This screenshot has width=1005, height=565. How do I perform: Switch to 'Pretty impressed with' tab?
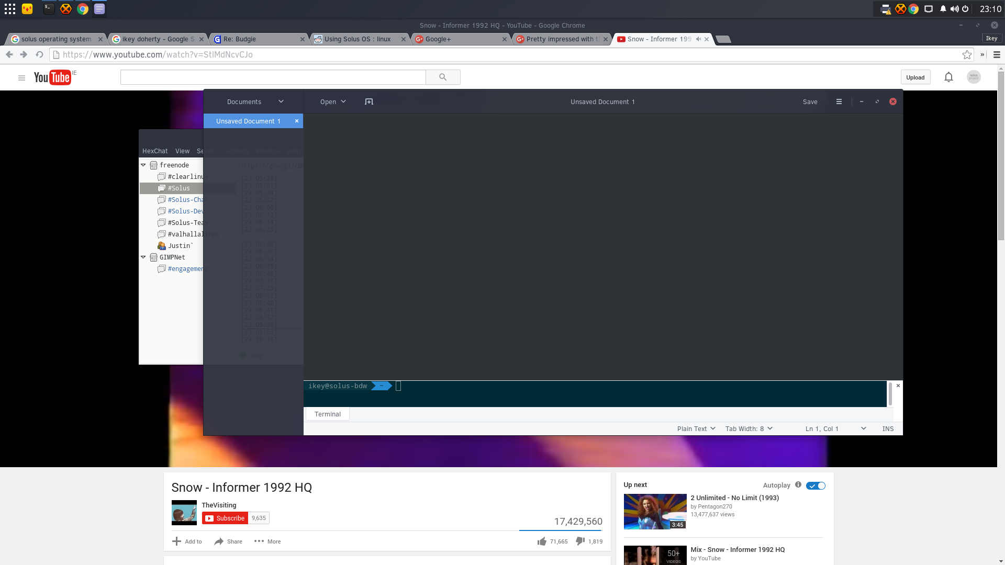[561, 39]
